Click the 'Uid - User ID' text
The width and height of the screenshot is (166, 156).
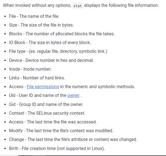pos(37,96)
